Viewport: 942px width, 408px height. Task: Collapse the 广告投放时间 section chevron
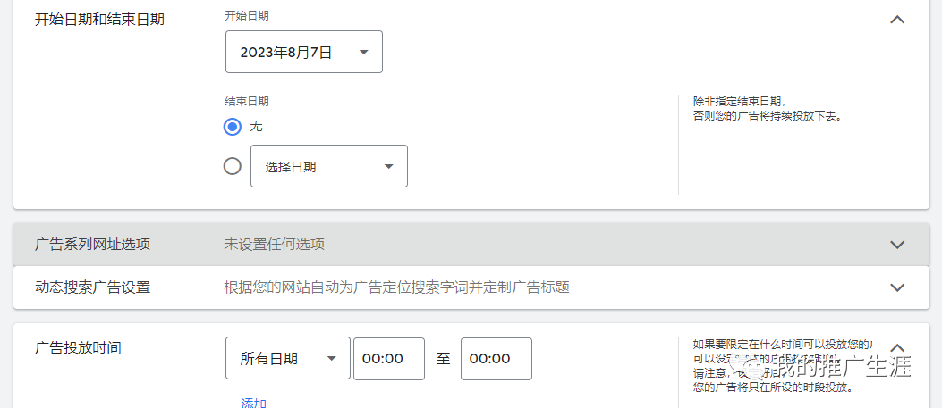[897, 347]
